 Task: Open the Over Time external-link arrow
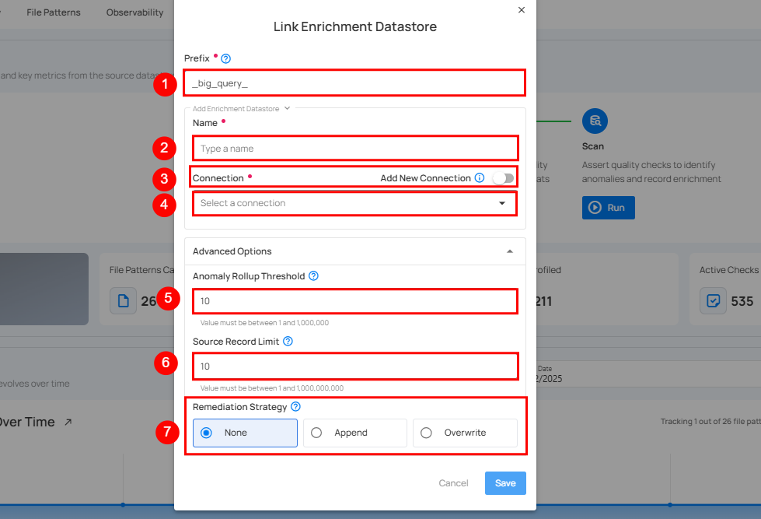click(68, 422)
